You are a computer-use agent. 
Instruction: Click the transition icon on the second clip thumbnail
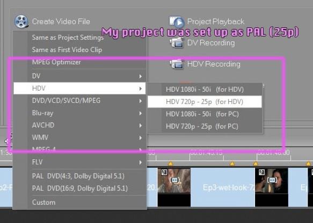click(x=261, y=172)
